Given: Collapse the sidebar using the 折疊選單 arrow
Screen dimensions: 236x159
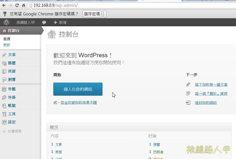Looking at the screenshot, I should click(4, 131).
